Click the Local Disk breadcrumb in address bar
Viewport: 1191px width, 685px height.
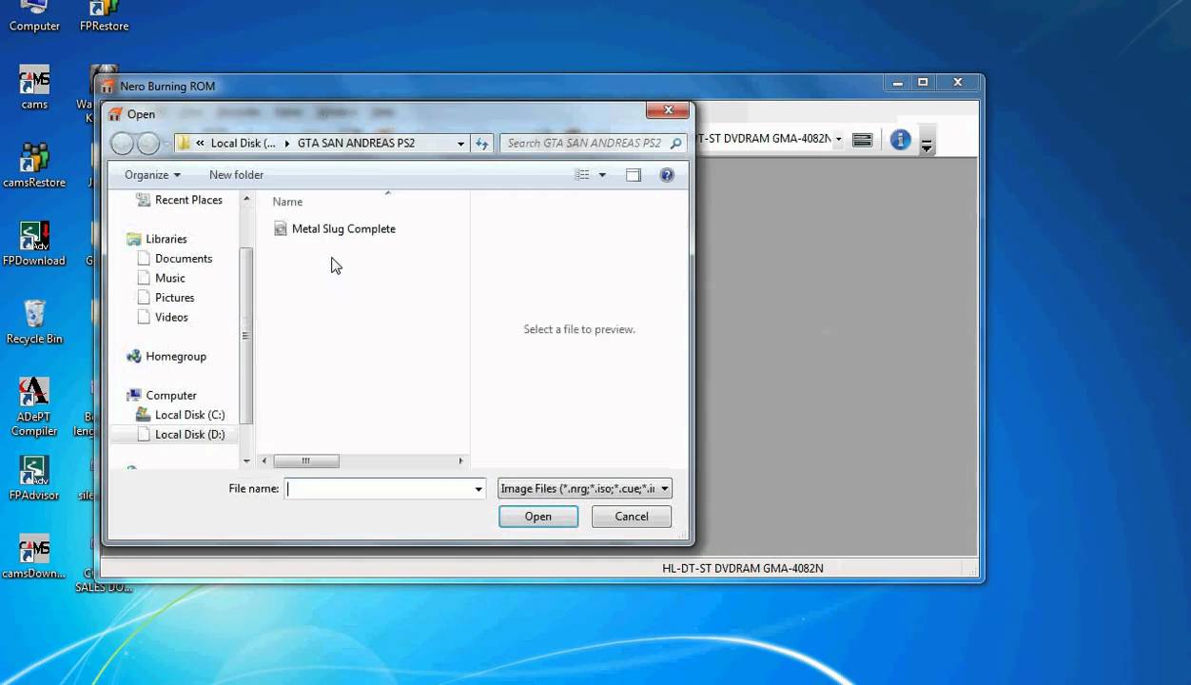pos(243,144)
